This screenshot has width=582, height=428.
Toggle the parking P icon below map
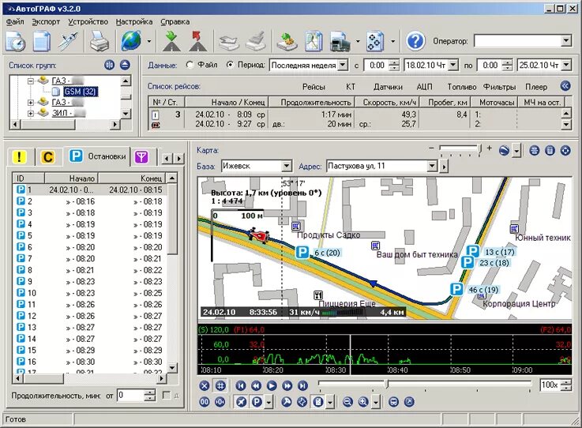point(257,402)
